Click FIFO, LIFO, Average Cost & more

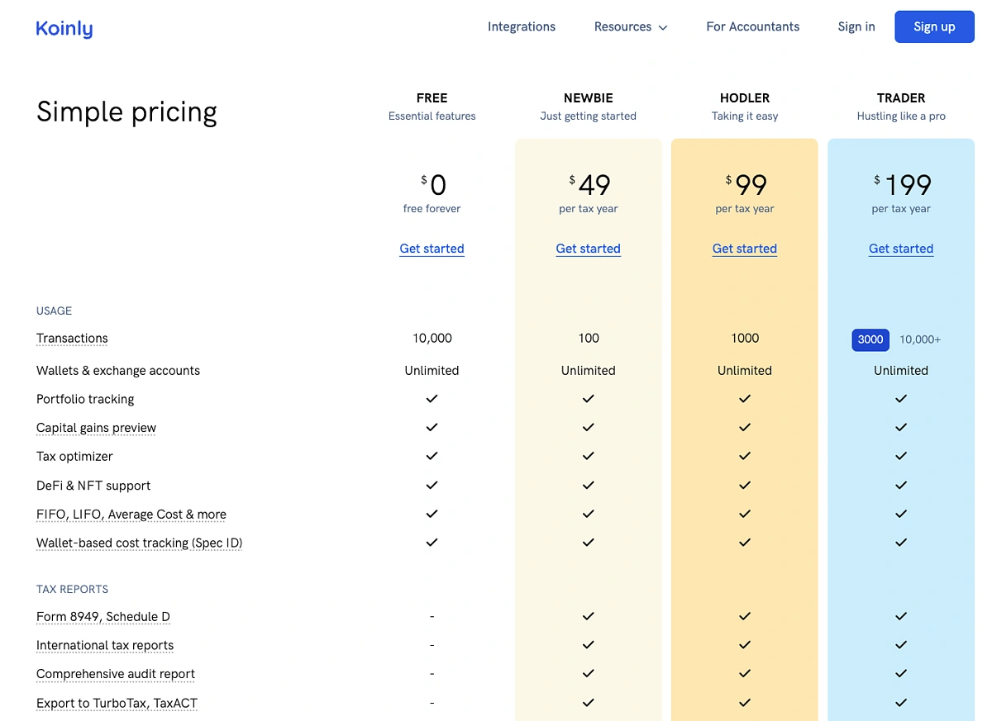[131, 515]
